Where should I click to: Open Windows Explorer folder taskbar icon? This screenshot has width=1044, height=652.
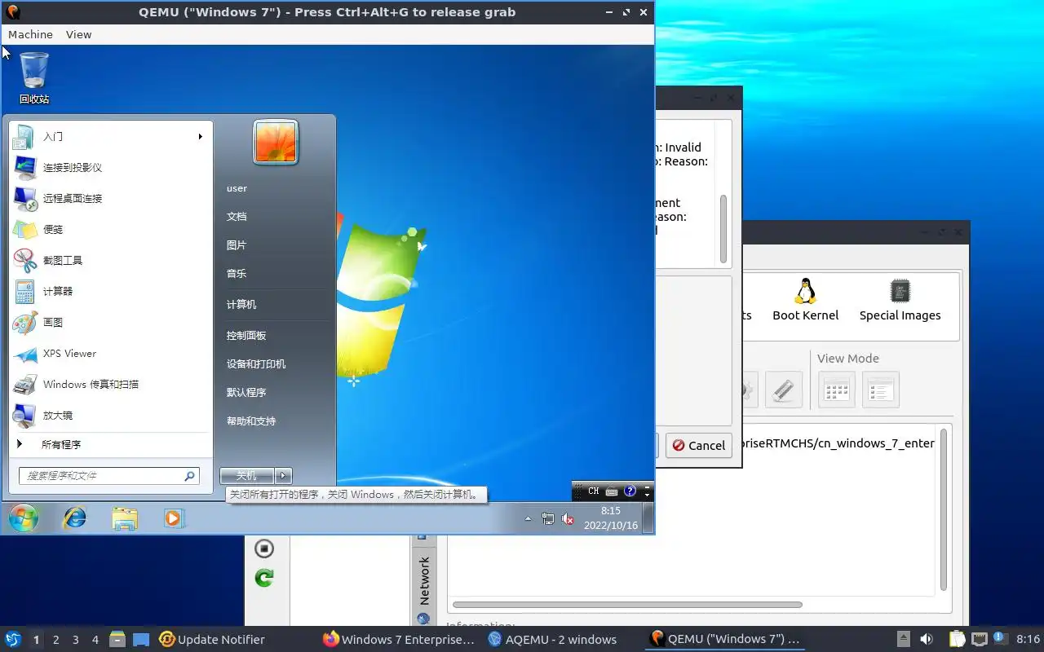[x=125, y=518]
